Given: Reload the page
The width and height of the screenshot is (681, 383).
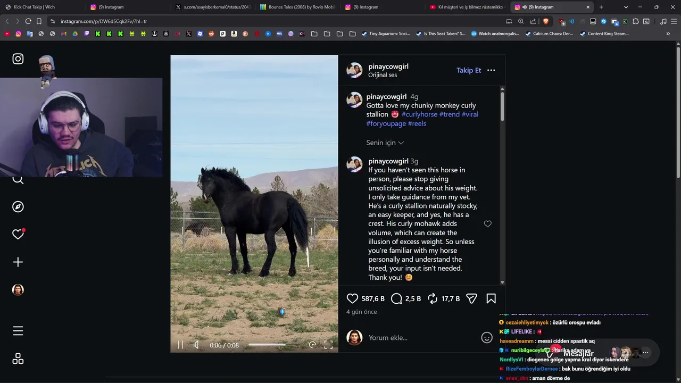Looking at the screenshot, I should 28,21.
